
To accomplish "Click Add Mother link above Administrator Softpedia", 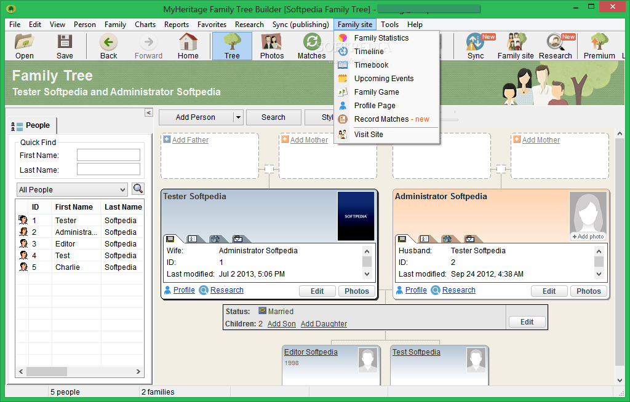I will tap(541, 140).
